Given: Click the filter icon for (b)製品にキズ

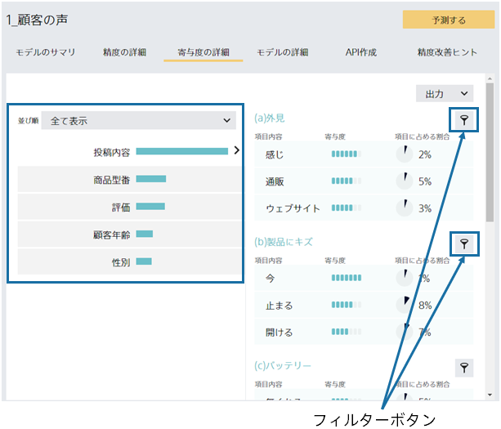Looking at the screenshot, I should (464, 244).
